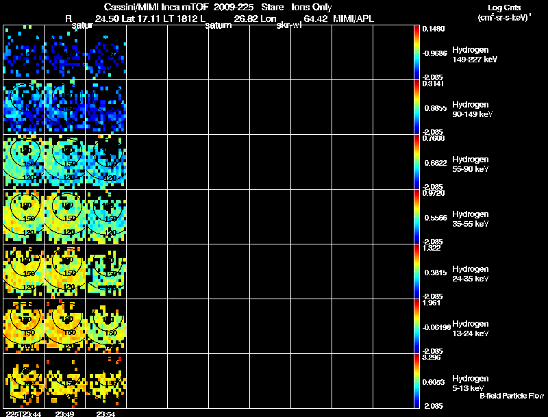Inspect the 5-13 keV image at 23:44
This screenshot has height=417, width=548.
(24, 381)
